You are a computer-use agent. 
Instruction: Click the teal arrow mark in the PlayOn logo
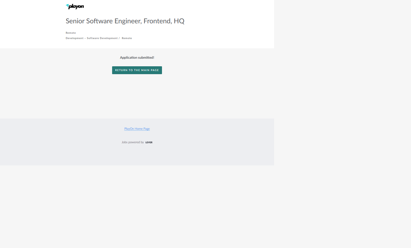pyautogui.click(x=67, y=5)
